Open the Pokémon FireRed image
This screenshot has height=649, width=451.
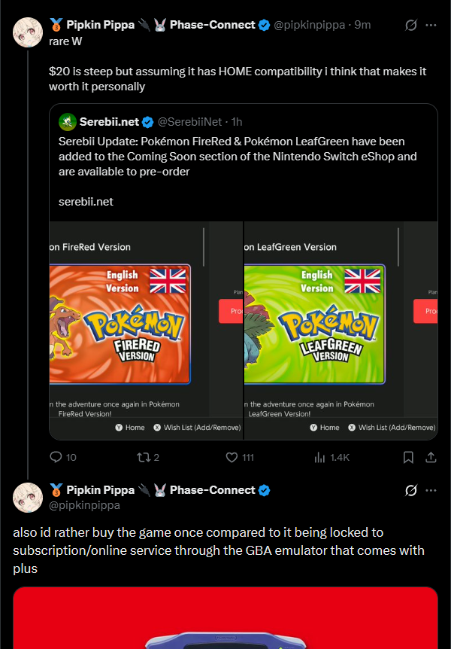click(x=146, y=330)
